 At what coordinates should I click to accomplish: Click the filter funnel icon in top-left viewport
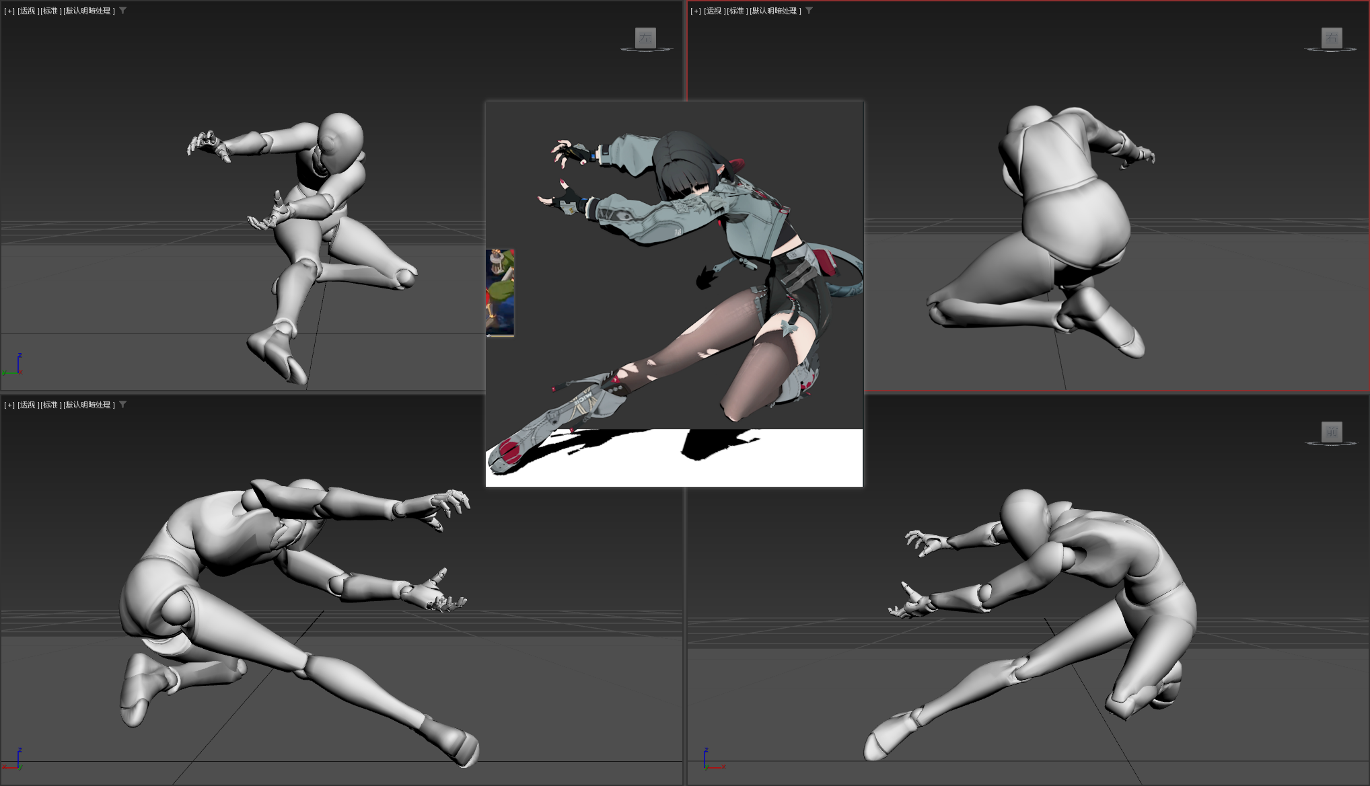(122, 11)
